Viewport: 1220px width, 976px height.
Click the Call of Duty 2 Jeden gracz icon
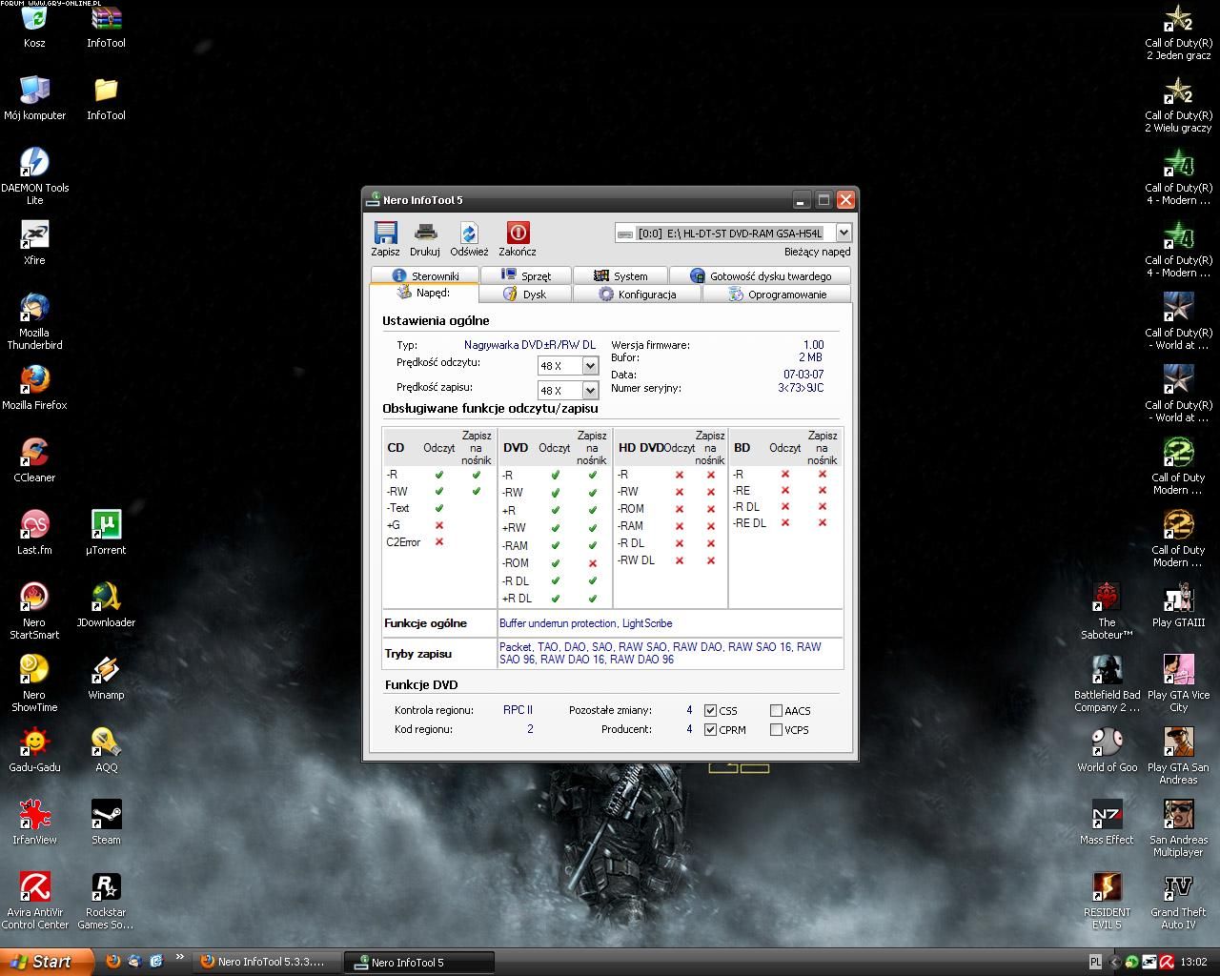click(x=1178, y=19)
